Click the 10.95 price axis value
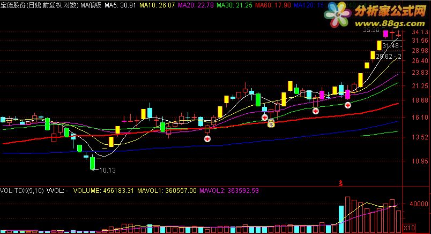The width and height of the screenshot is (431, 234). [420, 161]
